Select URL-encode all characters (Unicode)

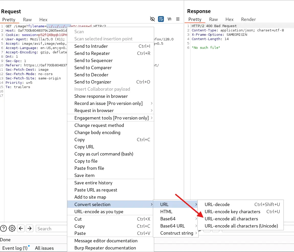(x=241, y=226)
